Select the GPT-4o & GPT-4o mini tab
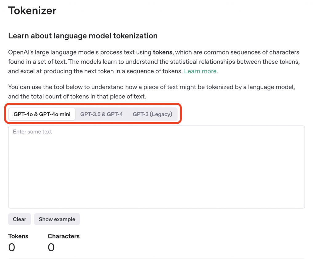Screen dimensions: 315x259 42,114
